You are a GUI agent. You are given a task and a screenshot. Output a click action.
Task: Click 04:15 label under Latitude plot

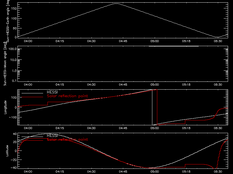coord(60,171)
